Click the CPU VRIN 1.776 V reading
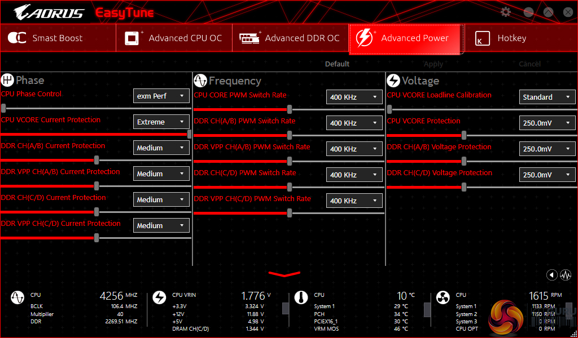 pos(256,296)
